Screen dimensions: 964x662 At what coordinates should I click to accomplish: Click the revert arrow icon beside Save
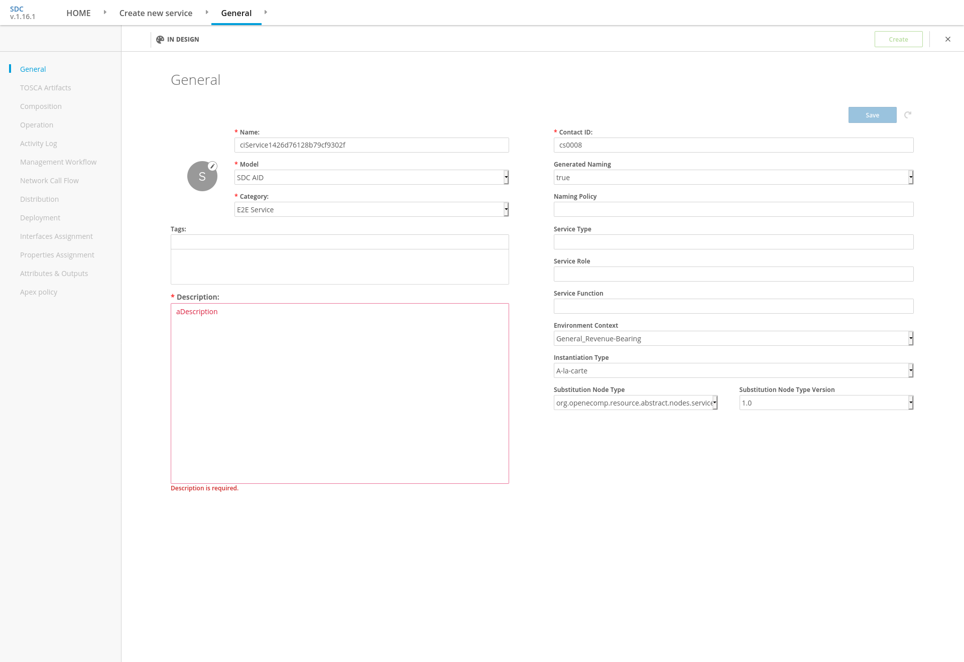(x=908, y=115)
